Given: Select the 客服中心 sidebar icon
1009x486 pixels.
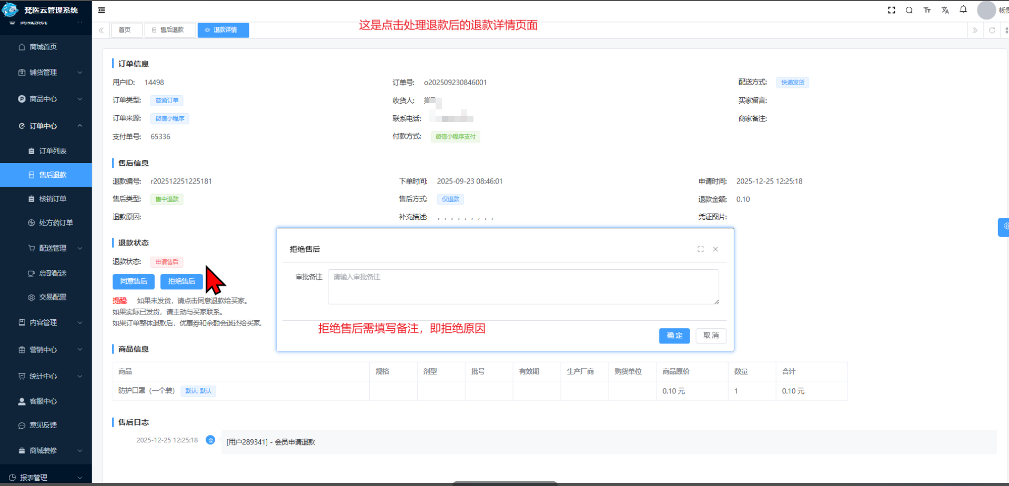Looking at the screenshot, I should point(22,401).
